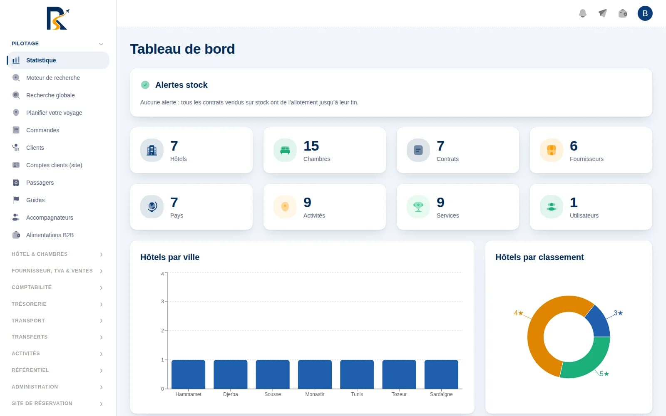Expand the ACTIVITÉS section
Image resolution: width=666 pixels, height=416 pixels.
pyautogui.click(x=57, y=354)
